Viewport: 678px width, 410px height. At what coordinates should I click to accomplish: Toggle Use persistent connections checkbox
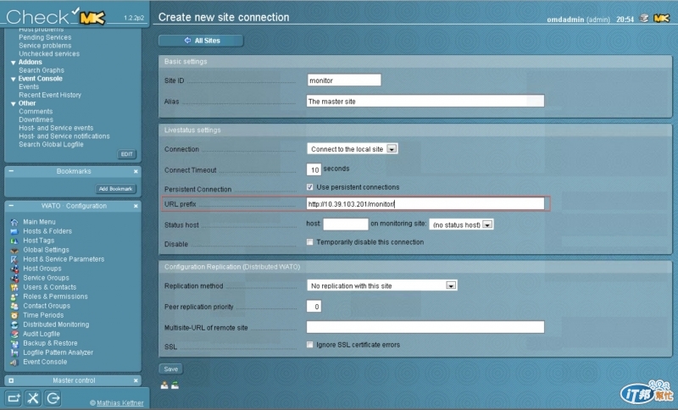tap(309, 187)
